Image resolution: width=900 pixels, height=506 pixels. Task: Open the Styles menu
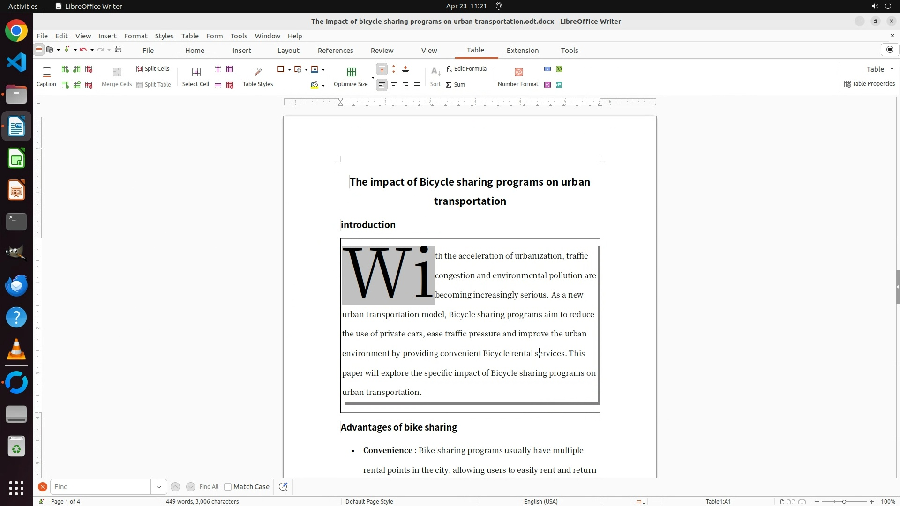point(164,36)
